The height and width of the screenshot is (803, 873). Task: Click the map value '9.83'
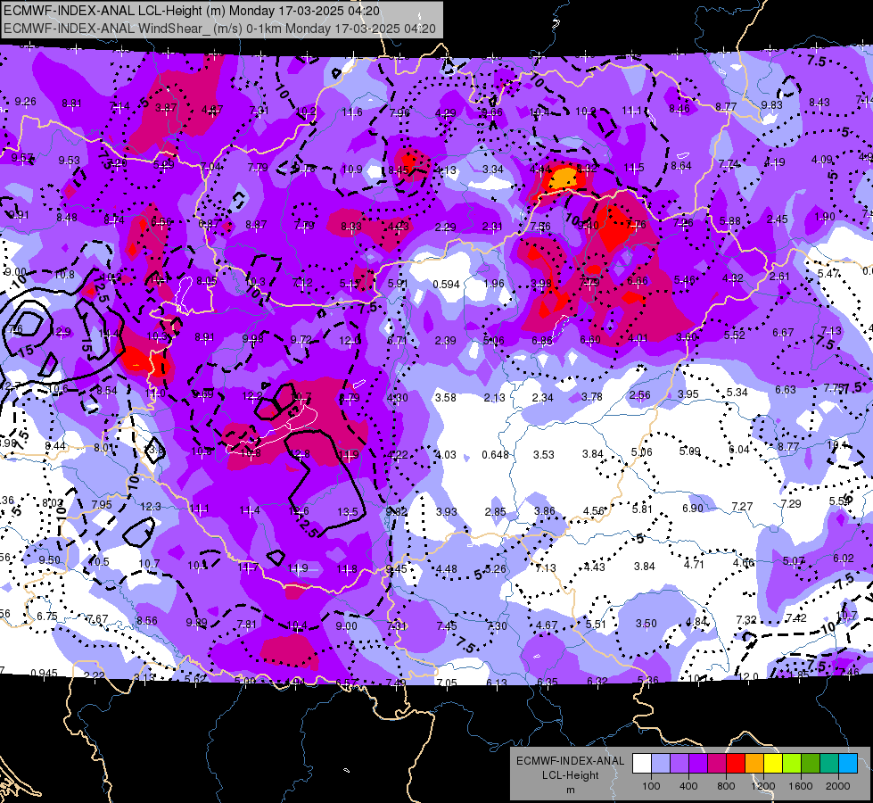(x=771, y=104)
